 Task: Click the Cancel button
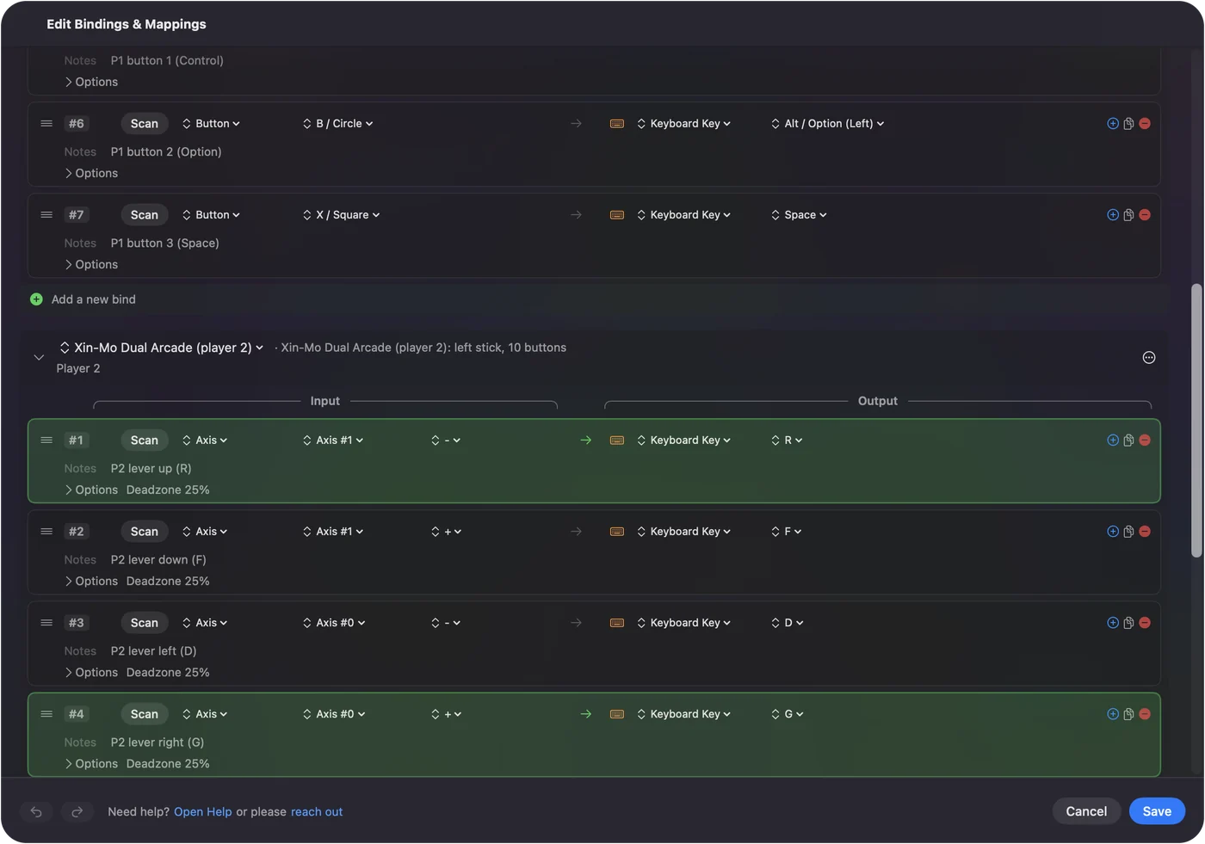[1086, 811]
